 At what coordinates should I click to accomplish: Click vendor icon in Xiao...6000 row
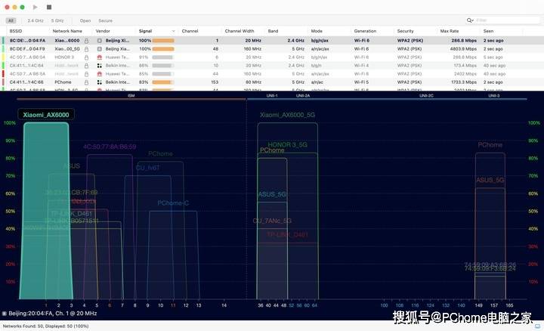(100, 41)
